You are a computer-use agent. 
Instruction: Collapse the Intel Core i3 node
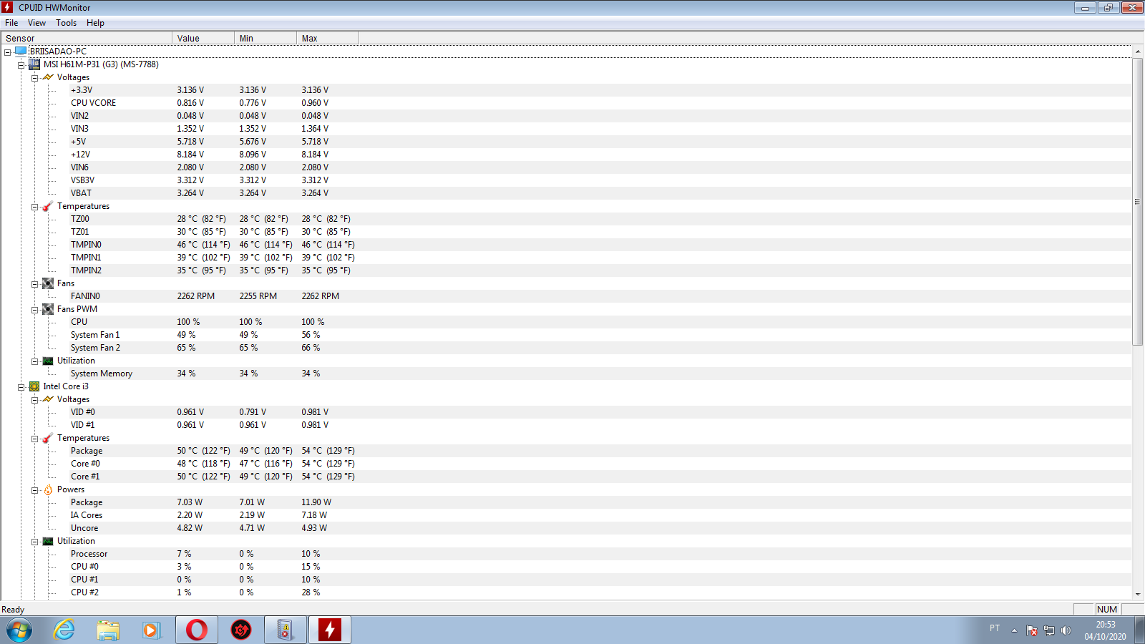pos(21,387)
